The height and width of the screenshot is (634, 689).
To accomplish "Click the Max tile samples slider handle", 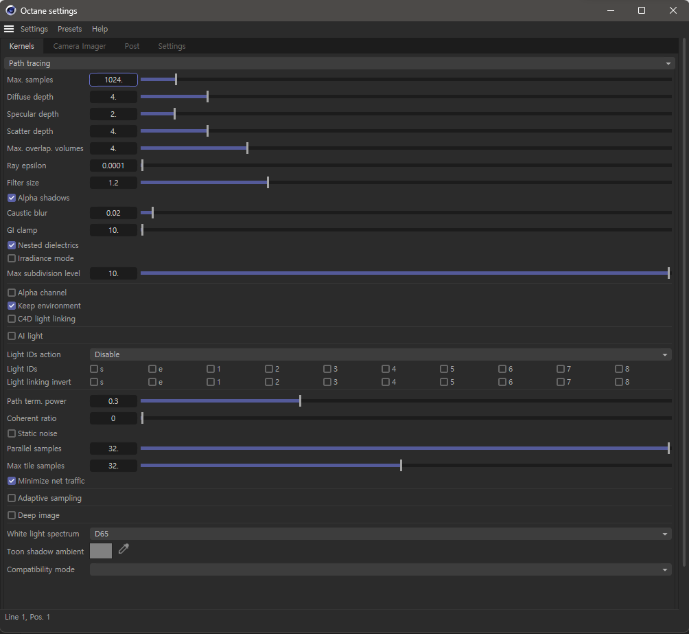I will (x=401, y=466).
